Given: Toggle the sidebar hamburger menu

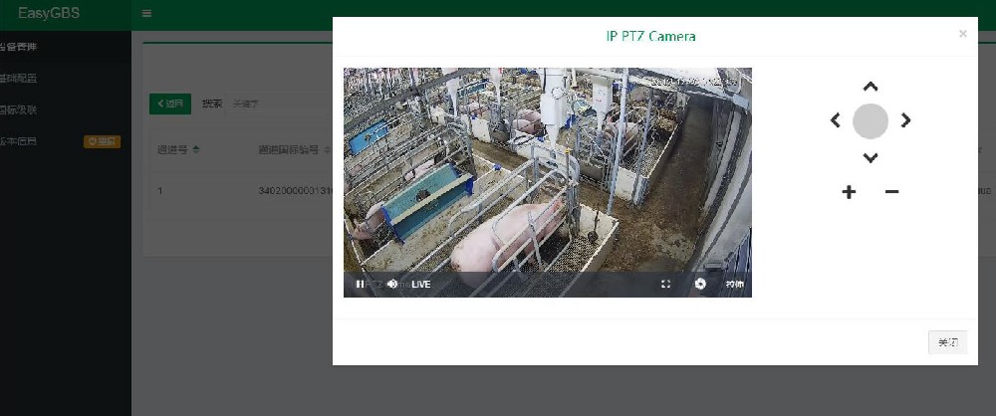Looking at the screenshot, I should 147,14.
